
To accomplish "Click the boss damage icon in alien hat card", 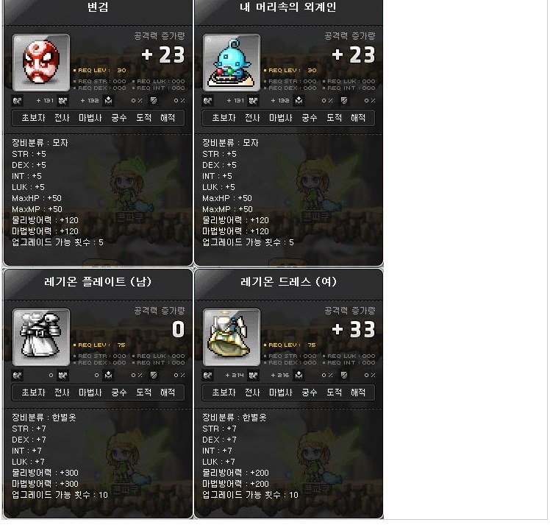I will tap(299, 101).
